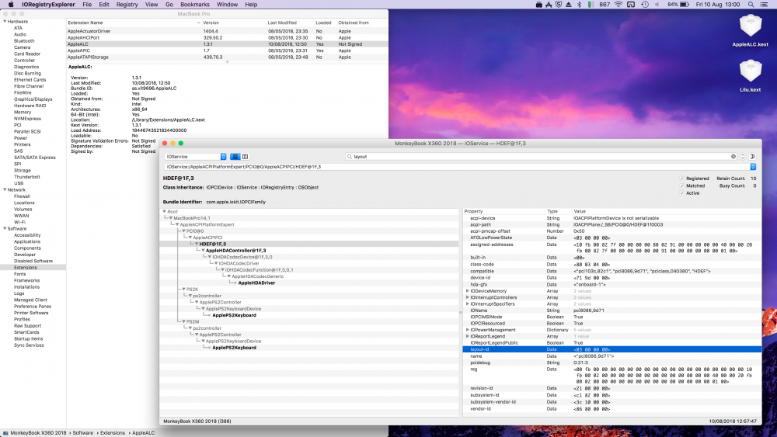The width and height of the screenshot is (777, 437).
Task: Select AppleAHCIPort extension row
Action: click(x=228, y=37)
